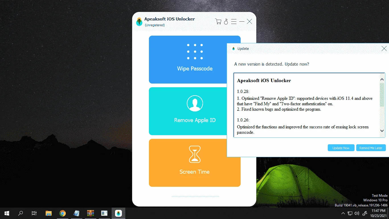The image size is (389, 219).
Task: Open the volume tray icon
Action: pos(357,213)
